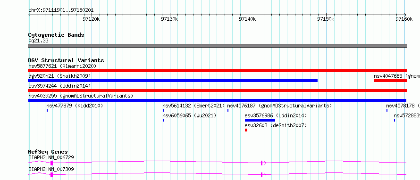Open the esv3574244 (Uddin2014) red bar
420x180 pixels.
[x=217, y=90]
